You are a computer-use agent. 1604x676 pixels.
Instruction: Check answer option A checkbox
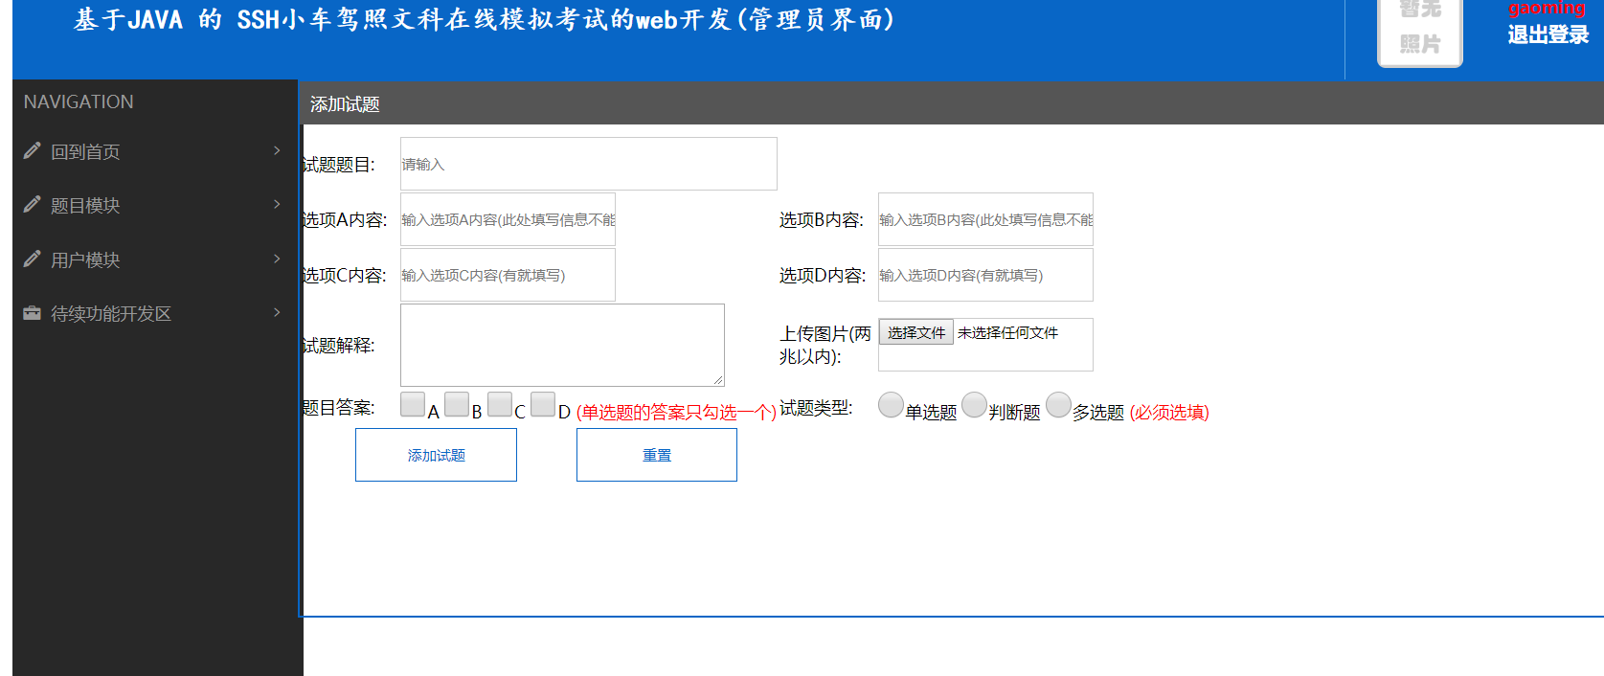point(413,404)
